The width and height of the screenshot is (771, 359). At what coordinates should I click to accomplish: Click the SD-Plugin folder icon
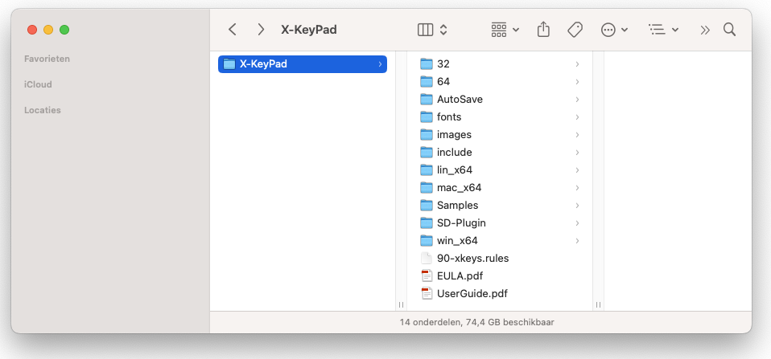[x=427, y=223]
